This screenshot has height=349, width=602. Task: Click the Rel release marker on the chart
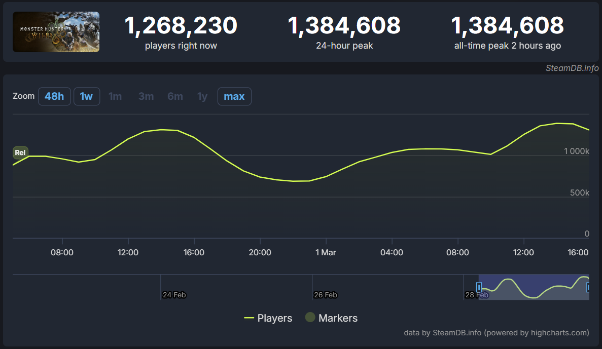coord(20,152)
